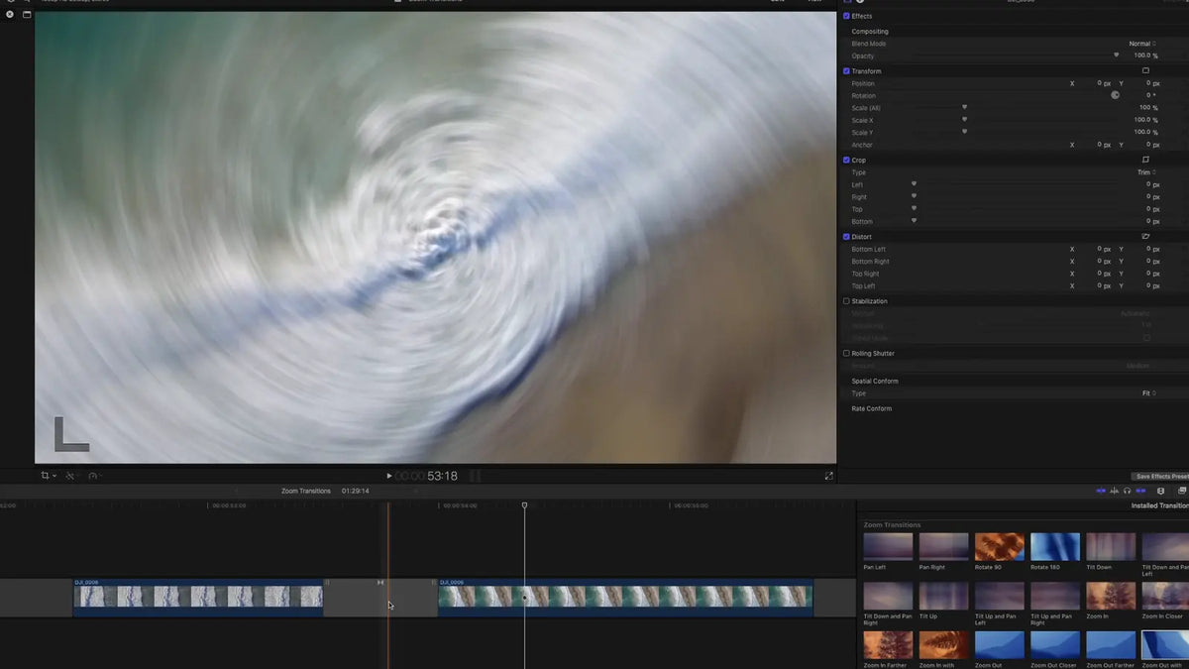Click the Zoom Transitions project title
The height and width of the screenshot is (669, 1189).
(x=306, y=491)
